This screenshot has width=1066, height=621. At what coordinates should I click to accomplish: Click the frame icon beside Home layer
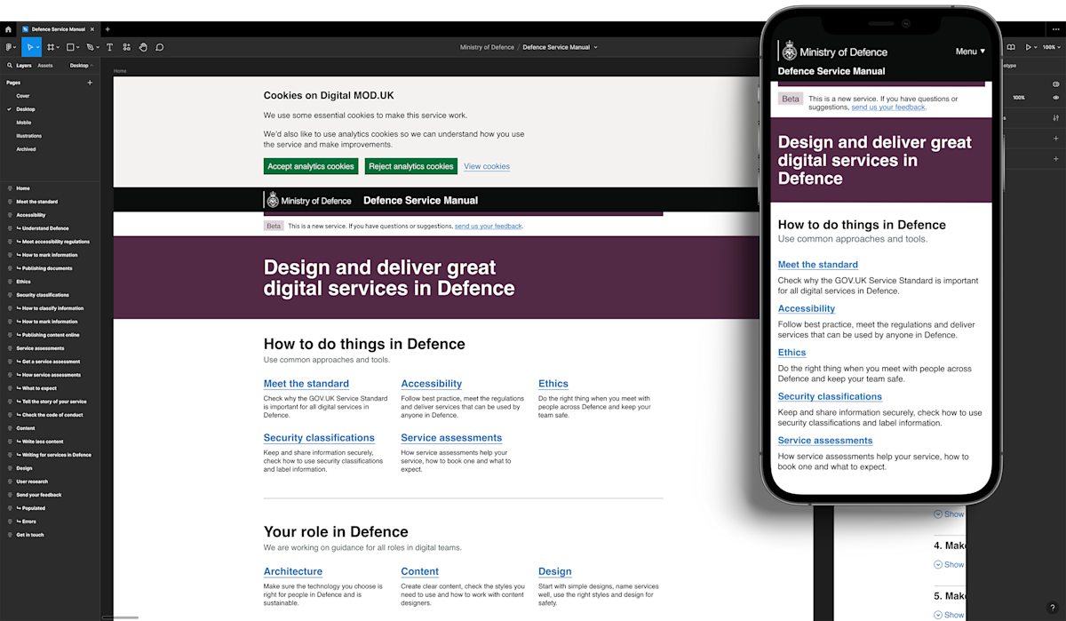click(10, 188)
